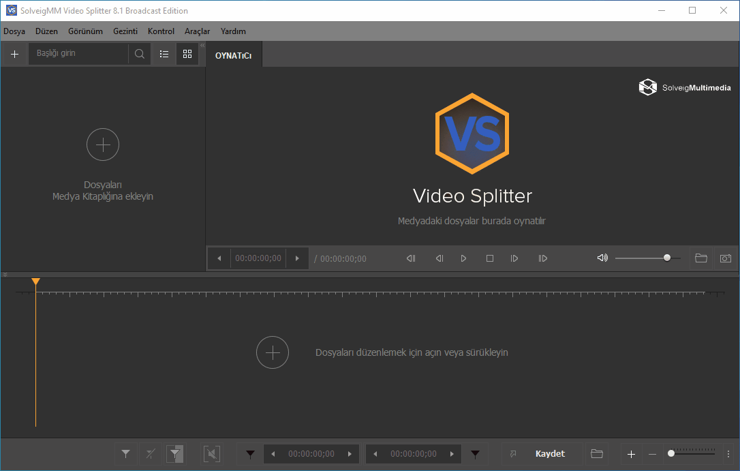Click the player volume slider handle
740x471 pixels.
click(667, 258)
